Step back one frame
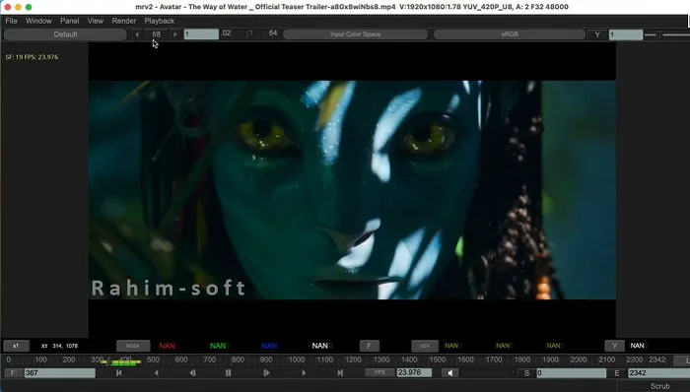 pos(193,372)
